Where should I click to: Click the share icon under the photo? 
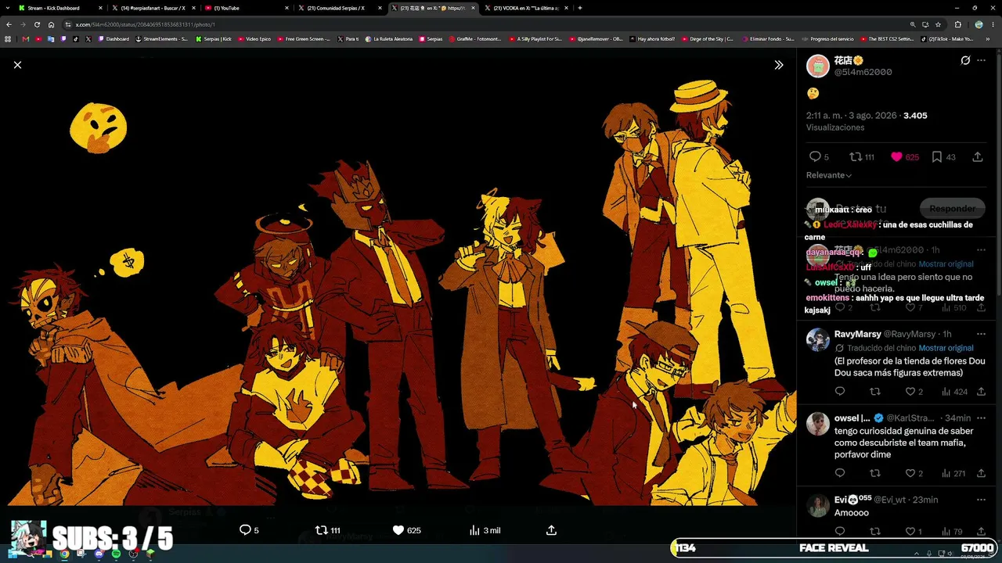click(x=551, y=530)
